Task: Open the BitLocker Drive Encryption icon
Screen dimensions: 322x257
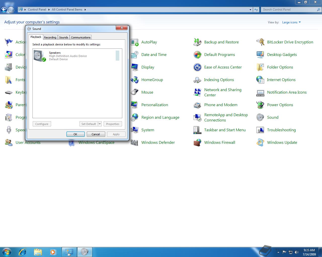Action: coord(260,42)
